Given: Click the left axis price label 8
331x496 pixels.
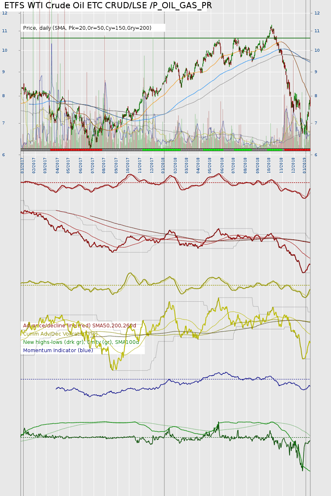Looking at the screenshot, I should click(x=4, y=96).
